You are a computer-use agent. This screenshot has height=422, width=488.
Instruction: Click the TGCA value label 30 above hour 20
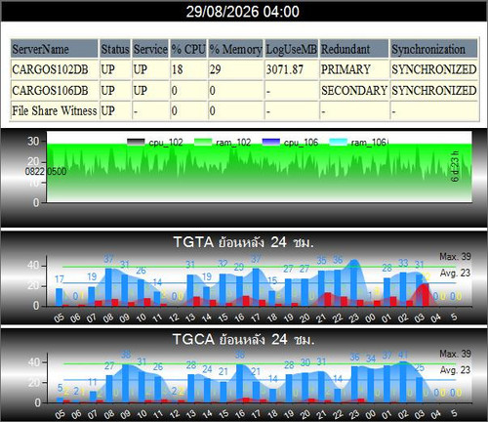(x=305, y=362)
